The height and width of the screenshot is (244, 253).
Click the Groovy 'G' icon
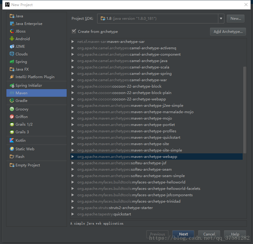[x=12, y=109]
